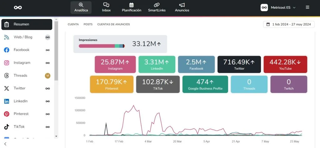Image resolution: width=320 pixels, height=148 pixels.
Task: Click the infinity badge beside Pinterest
Action: (x=47, y=114)
